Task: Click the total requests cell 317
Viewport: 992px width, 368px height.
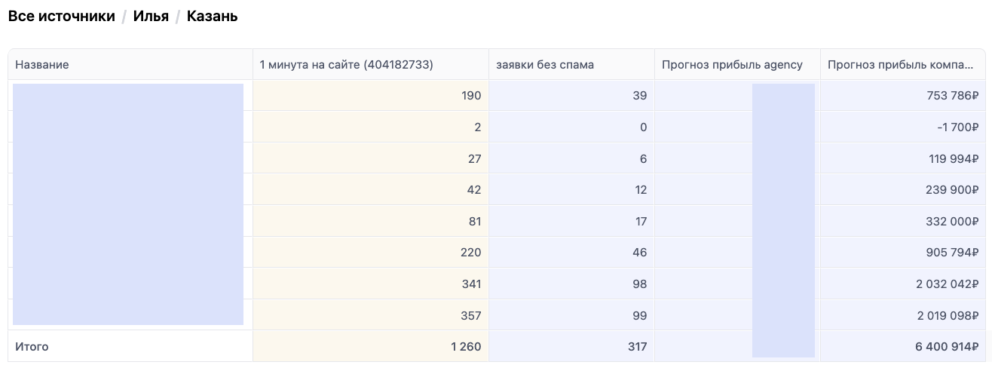Action: 637,347
